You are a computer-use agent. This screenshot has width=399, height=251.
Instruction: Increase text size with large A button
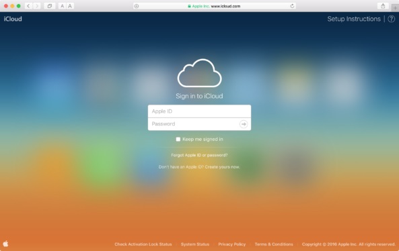pyautogui.click(x=70, y=6)
